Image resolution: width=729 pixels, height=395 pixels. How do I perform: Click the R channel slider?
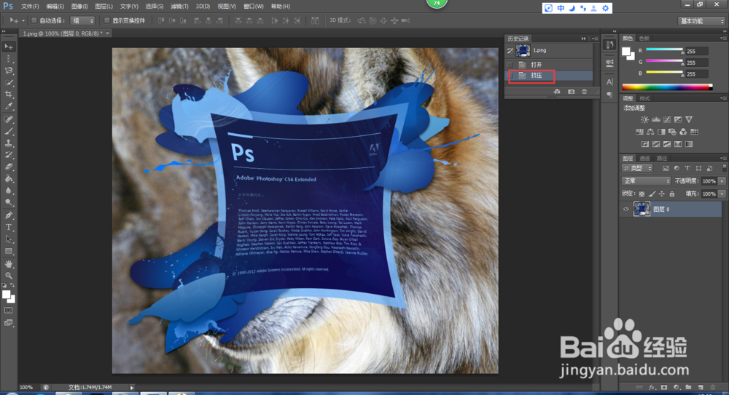664,49
